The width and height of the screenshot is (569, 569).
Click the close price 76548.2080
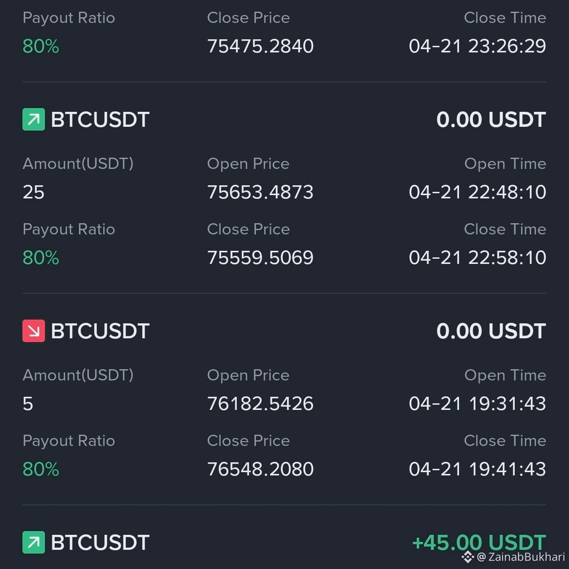pyautogui.click(x=260, y=469)
